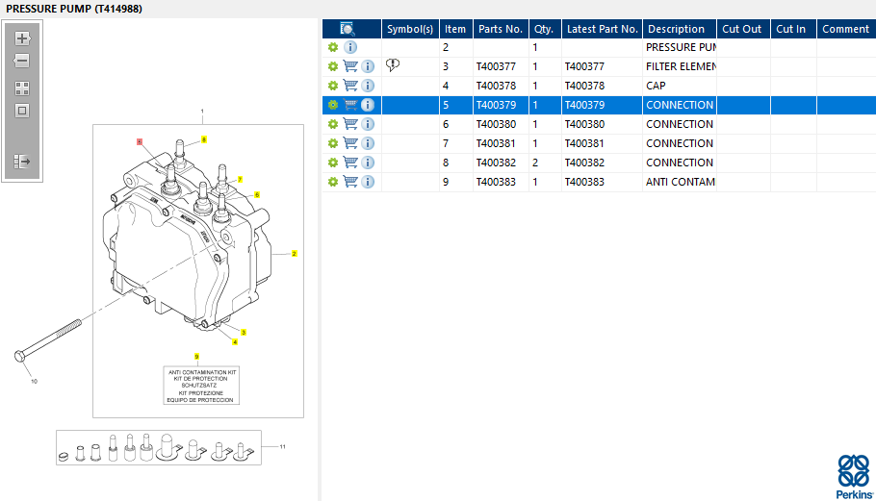This screenshot has width=876, height=501.
Task: Click the single-square fit-to-window icon
Action: pos(22,111)
